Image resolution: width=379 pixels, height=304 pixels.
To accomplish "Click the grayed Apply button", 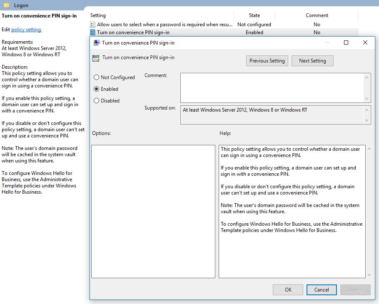I will pos(355,290).
